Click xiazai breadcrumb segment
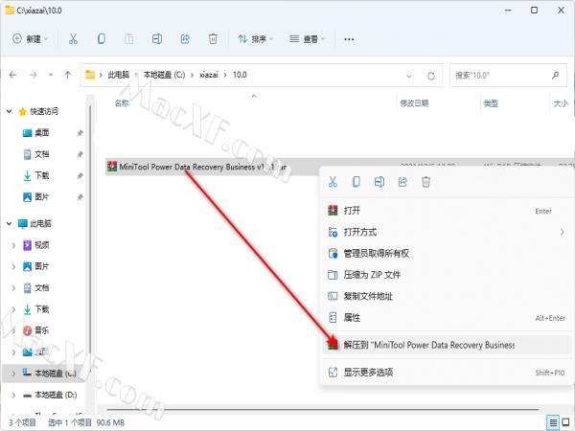The height and width of the screenshot is (431, 575). [208, 75]
